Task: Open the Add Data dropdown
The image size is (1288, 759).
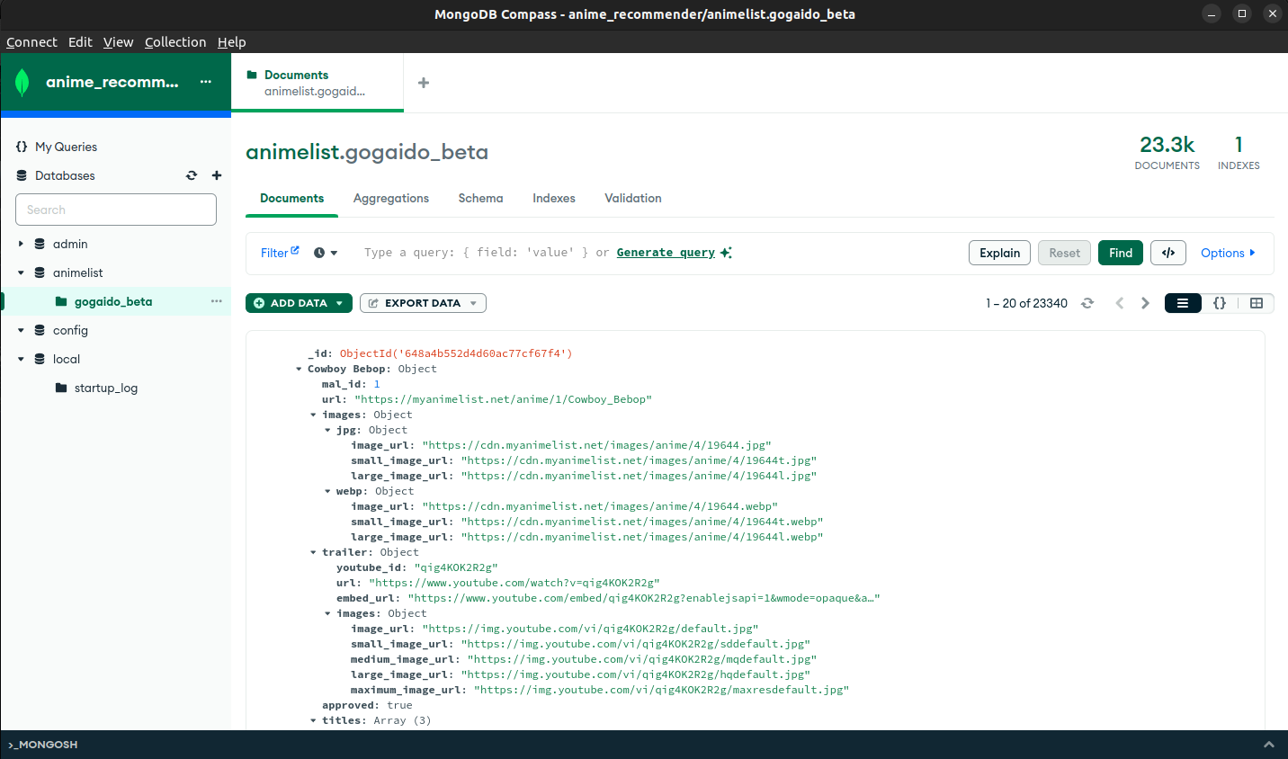Action: pyautogui.click(x=299, y=303)
